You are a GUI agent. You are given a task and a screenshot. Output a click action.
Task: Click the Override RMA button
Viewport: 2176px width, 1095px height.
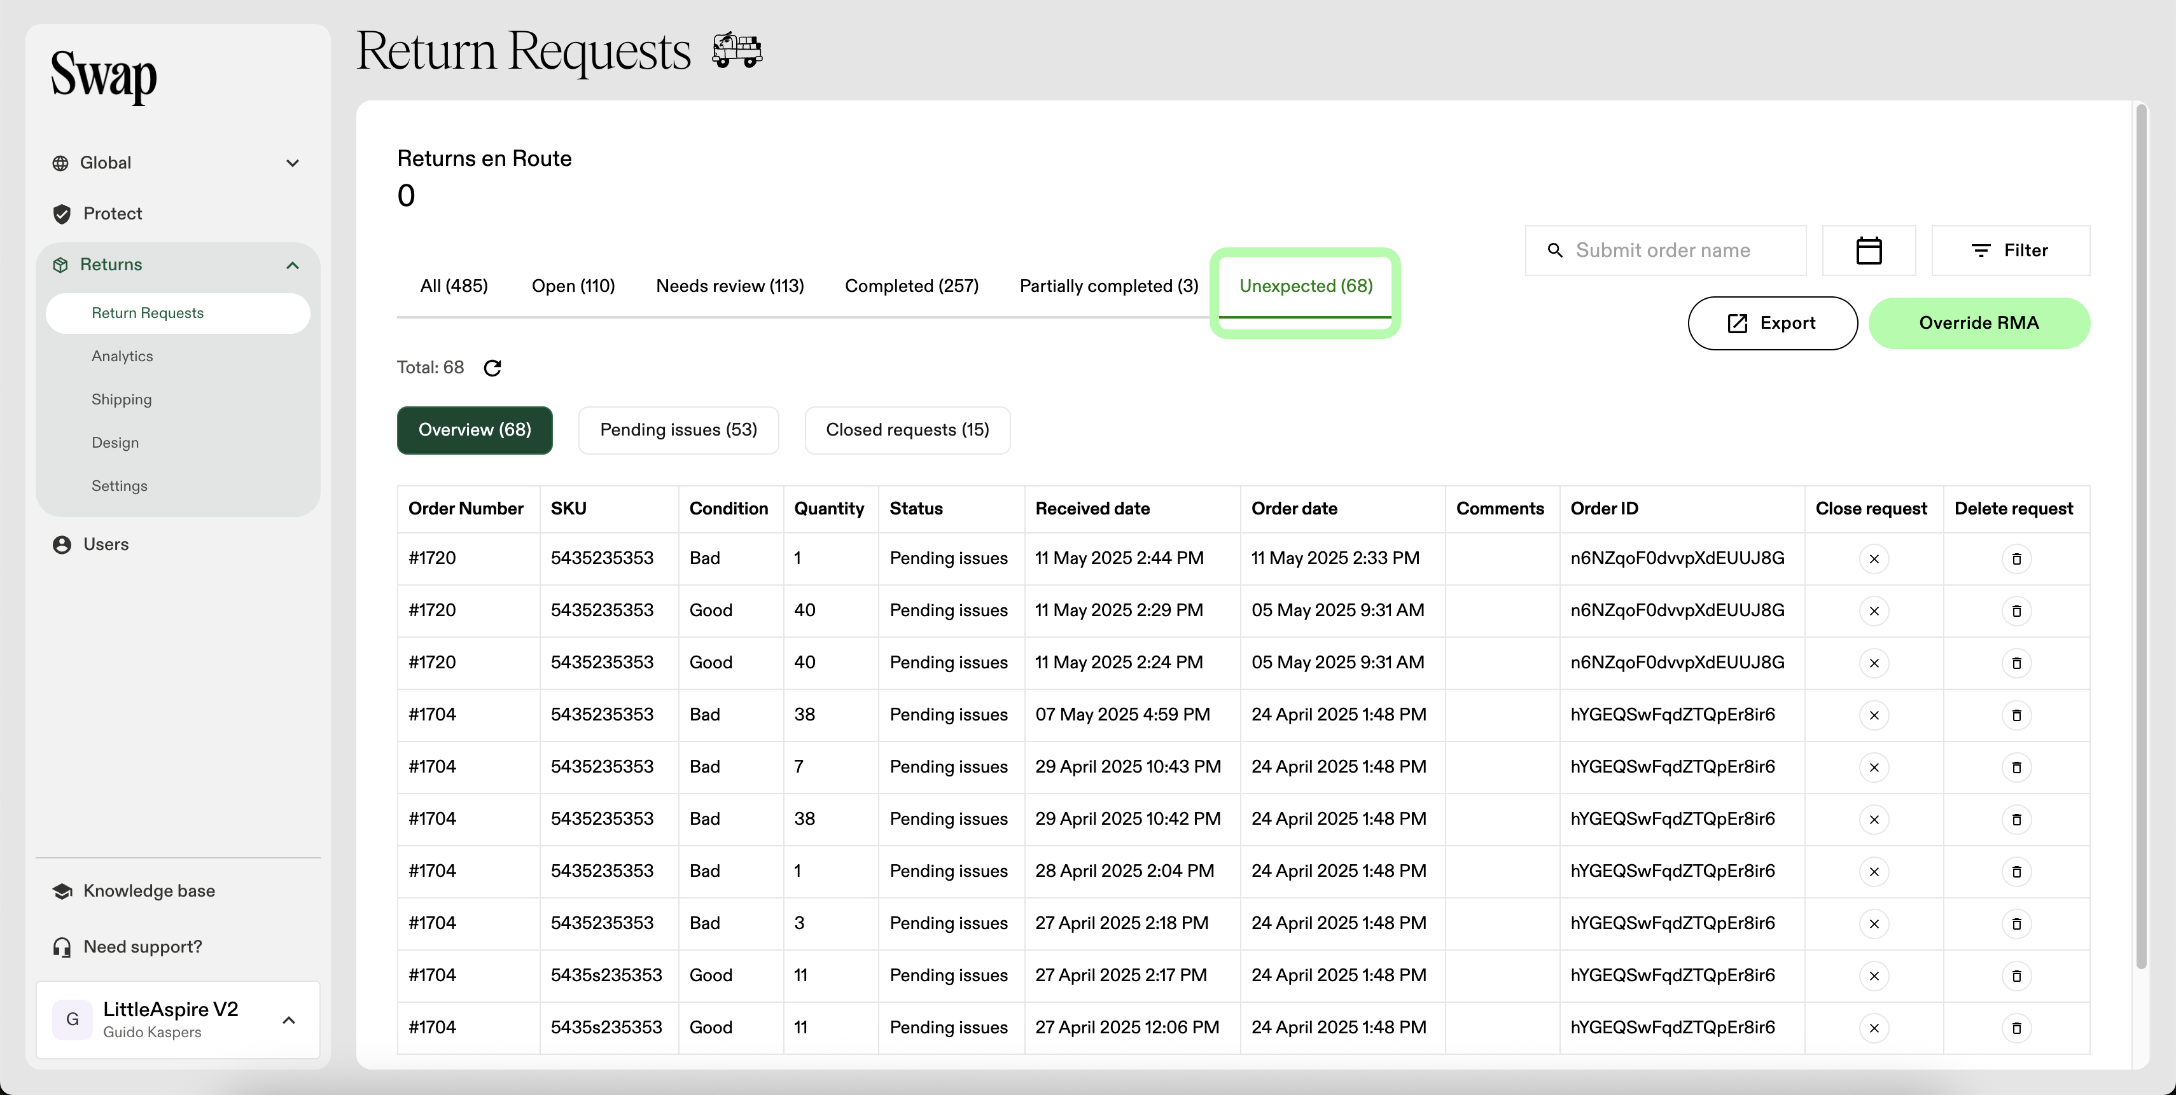click(1978, 322)
